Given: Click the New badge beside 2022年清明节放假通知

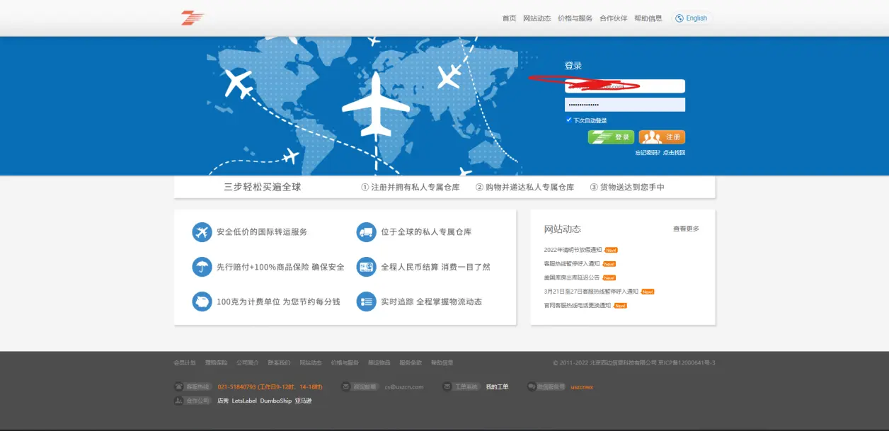Looking at the screenshot, I should pos(611,250).
